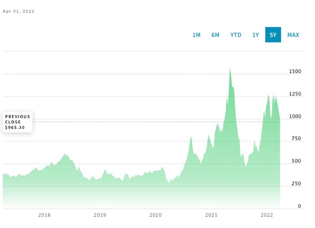Click the 250 y-axis price label
This screenshot has width=315, height=228.
point(296,184)
